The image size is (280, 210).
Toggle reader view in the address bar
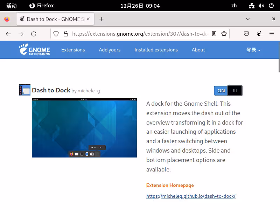214,34
